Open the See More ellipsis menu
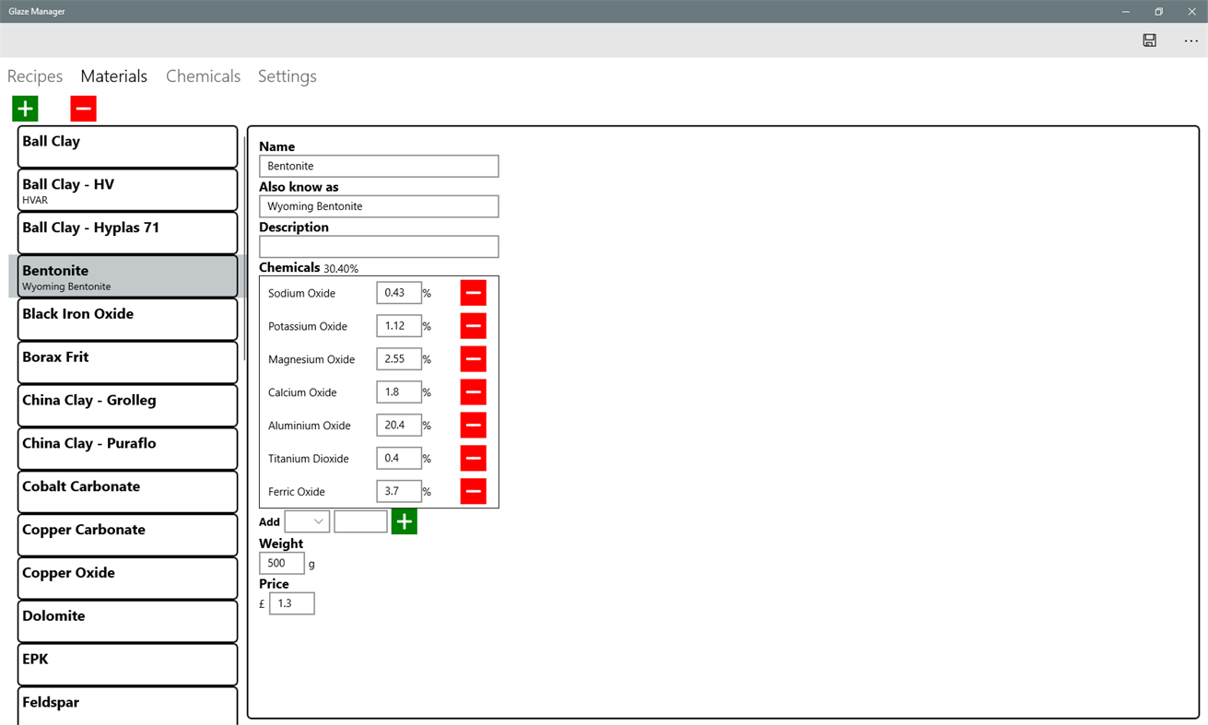This screenshot has height=725, width=1208. (1190, 40)
